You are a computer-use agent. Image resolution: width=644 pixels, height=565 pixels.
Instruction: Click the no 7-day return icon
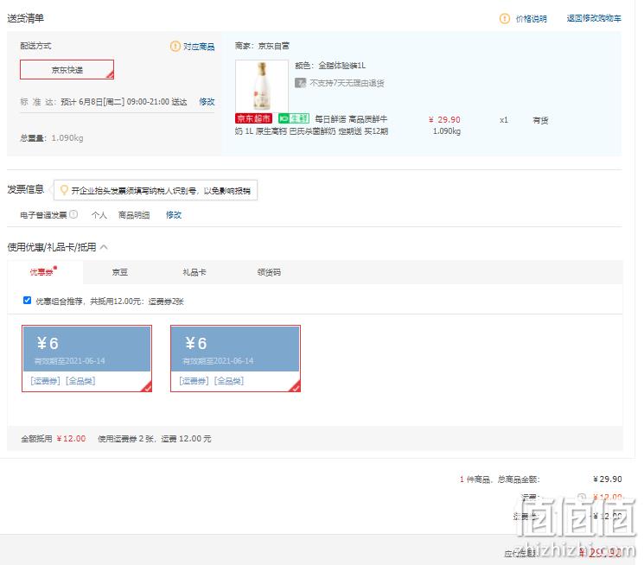(x=300, y=83)
